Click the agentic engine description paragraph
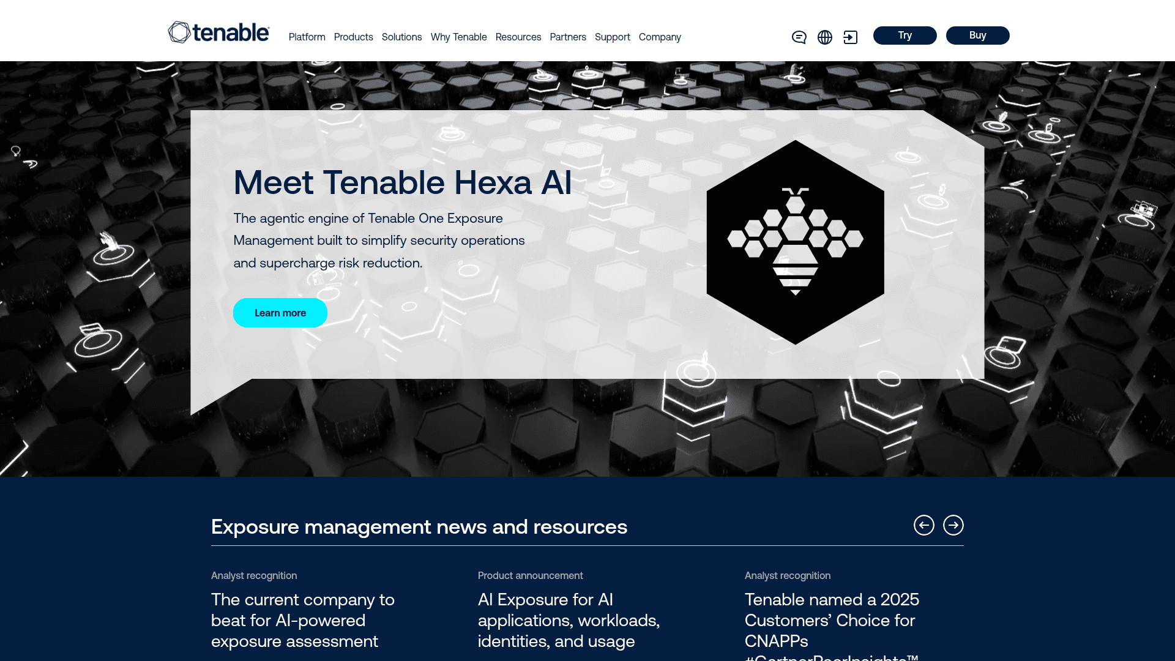Viewport: 1175px width, 661px height. [x=379, y=241]
